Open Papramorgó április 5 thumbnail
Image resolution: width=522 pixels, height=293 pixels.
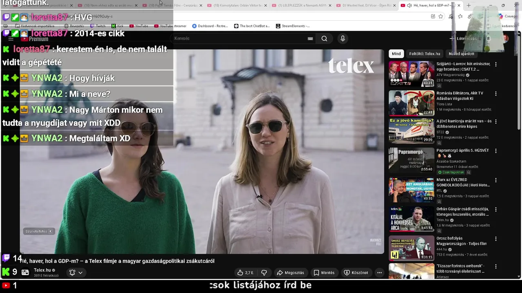pos(411,160)
